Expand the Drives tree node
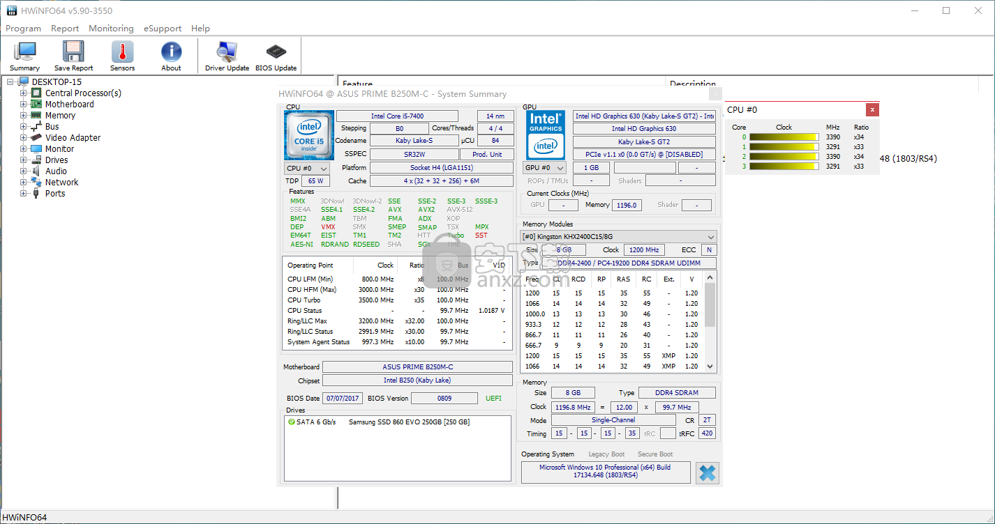This screenshot has height=524, width=995. (24, 160)
